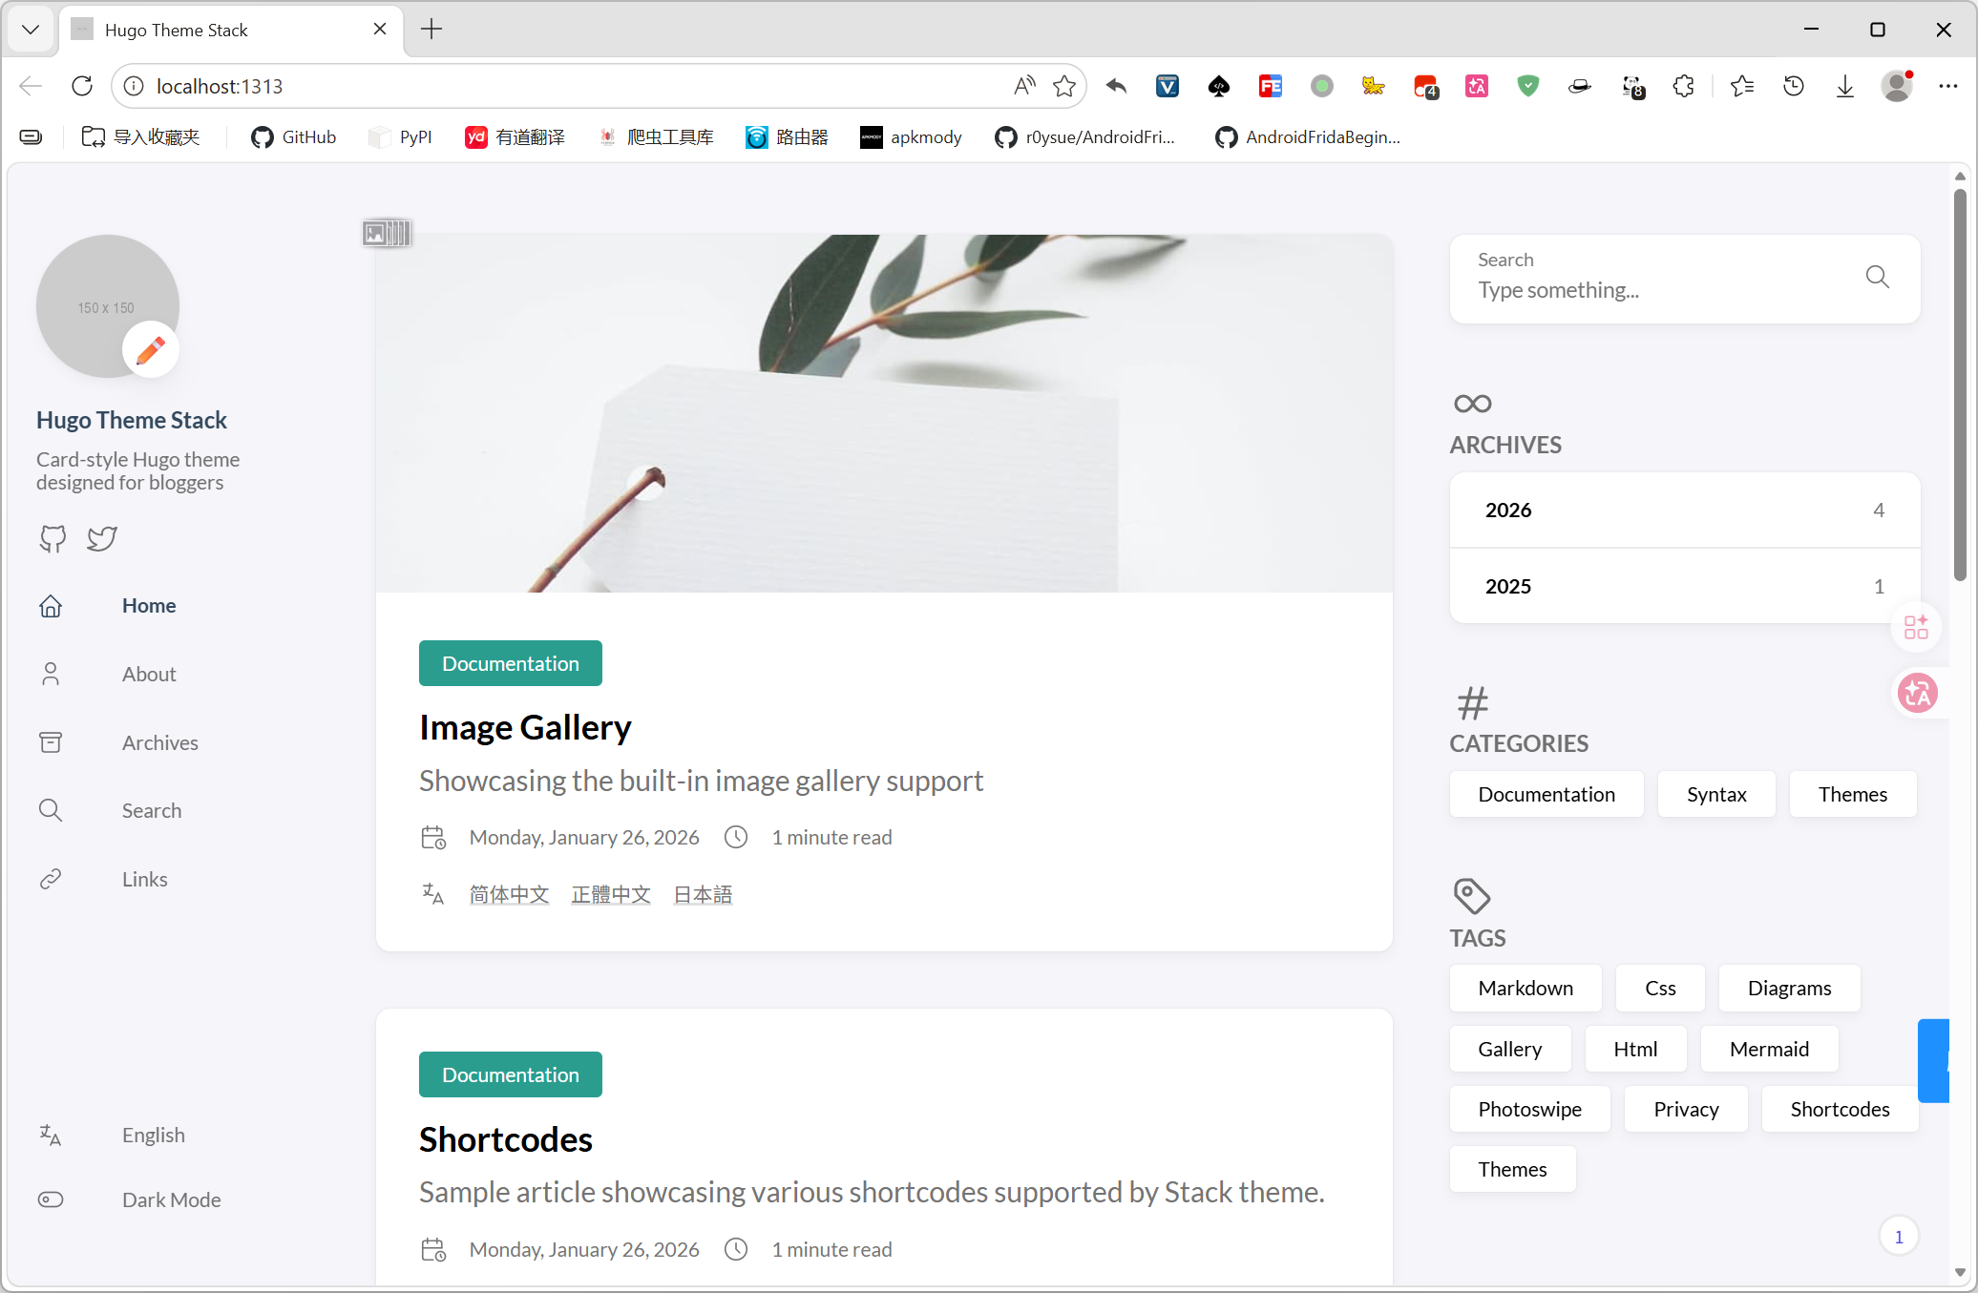Add page to favorites star icon
The image size is (1978, 1293).
pos(1064,86)
